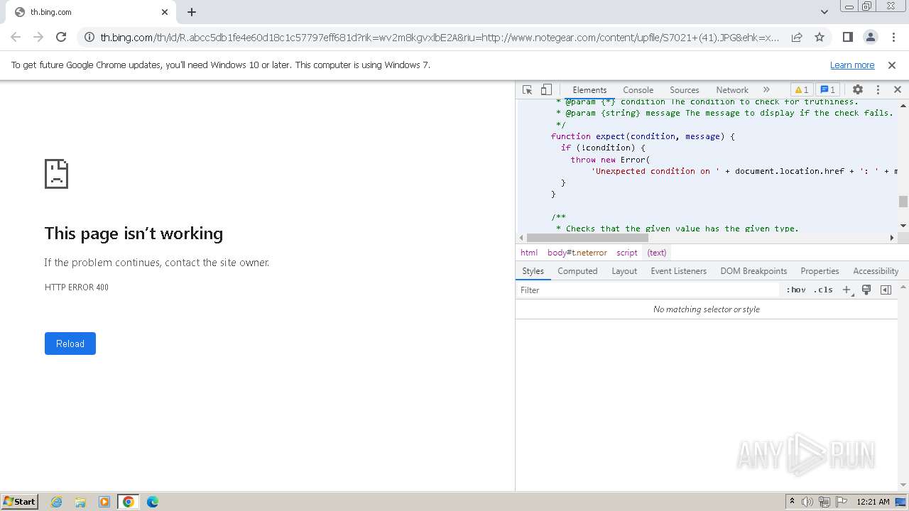The width and height of the screenshot is (909, 511).
Task: Open the Windows Start menu
Action: 20,501
